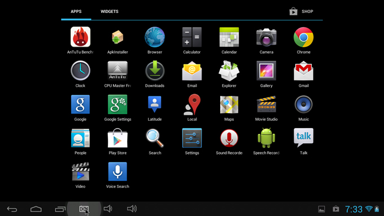
Task: Open the Video app
Action: pyautogui.click(x=80, y=171)
